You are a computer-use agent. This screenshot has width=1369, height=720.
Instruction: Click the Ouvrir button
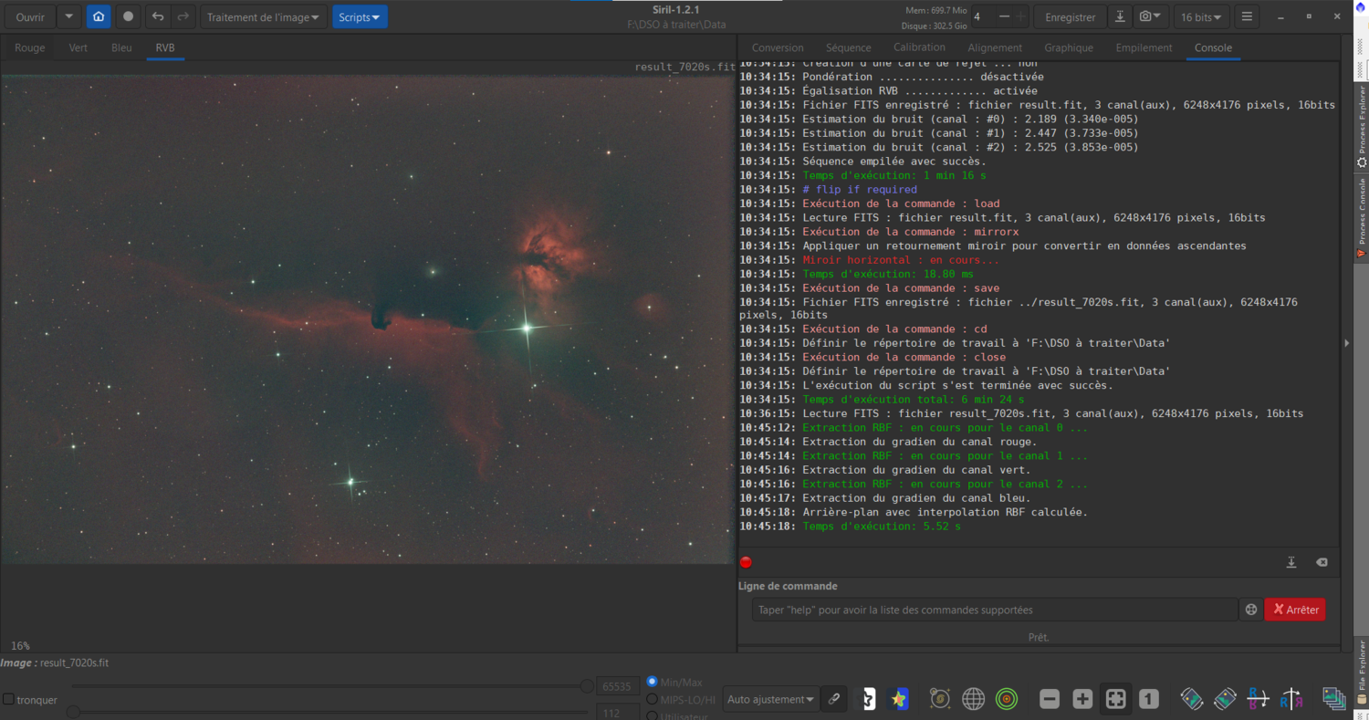click(x=30, y=16)
